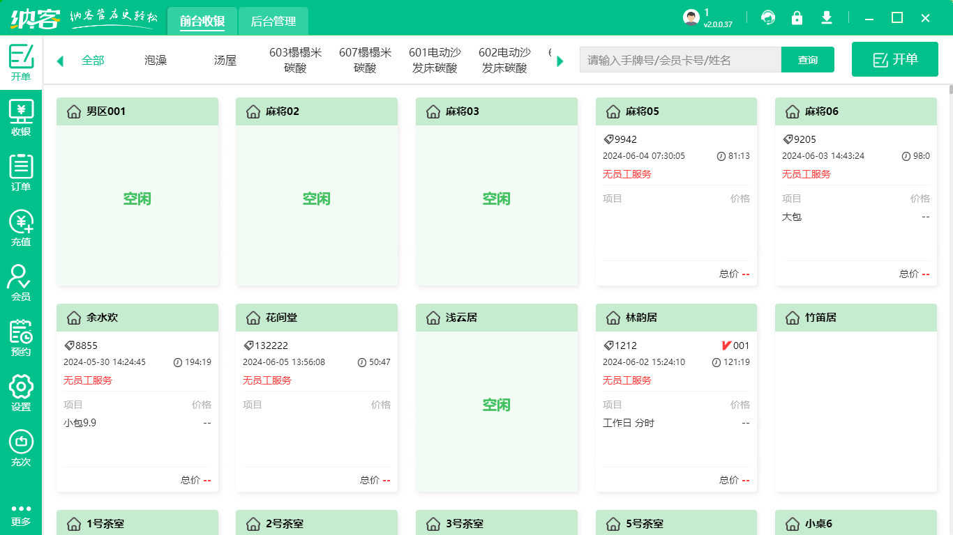Click the 查询 search button

point(807,60)
